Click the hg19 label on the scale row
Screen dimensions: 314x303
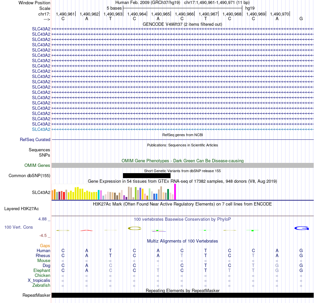250,8
